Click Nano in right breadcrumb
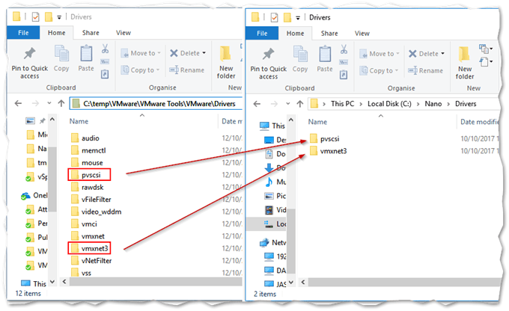The image size is (509, 311). point(433,104)
